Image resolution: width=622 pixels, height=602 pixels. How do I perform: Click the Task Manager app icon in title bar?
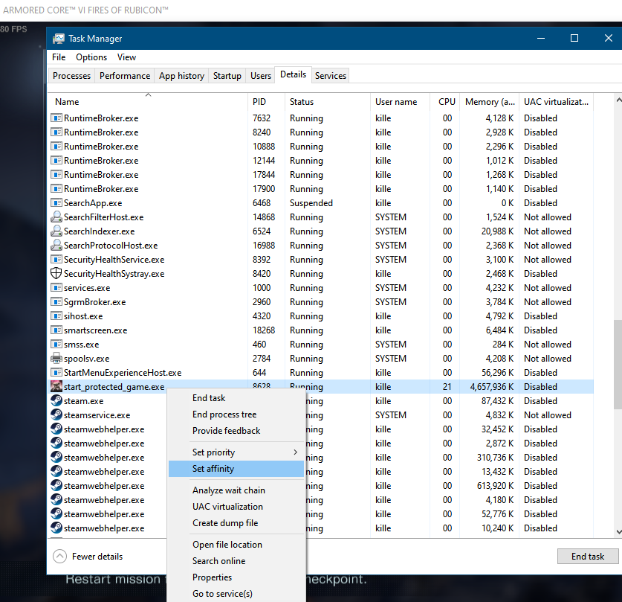[x=59, y=38]
